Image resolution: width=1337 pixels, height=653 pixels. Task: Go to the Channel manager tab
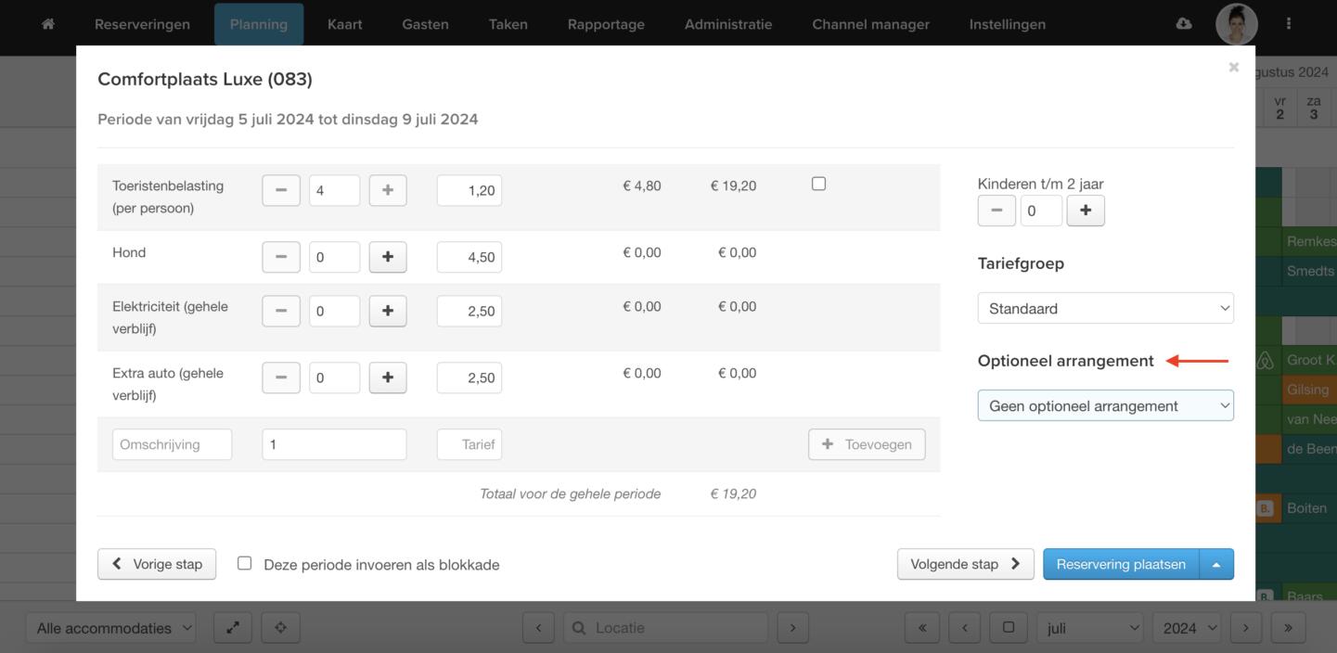point(870,24)
